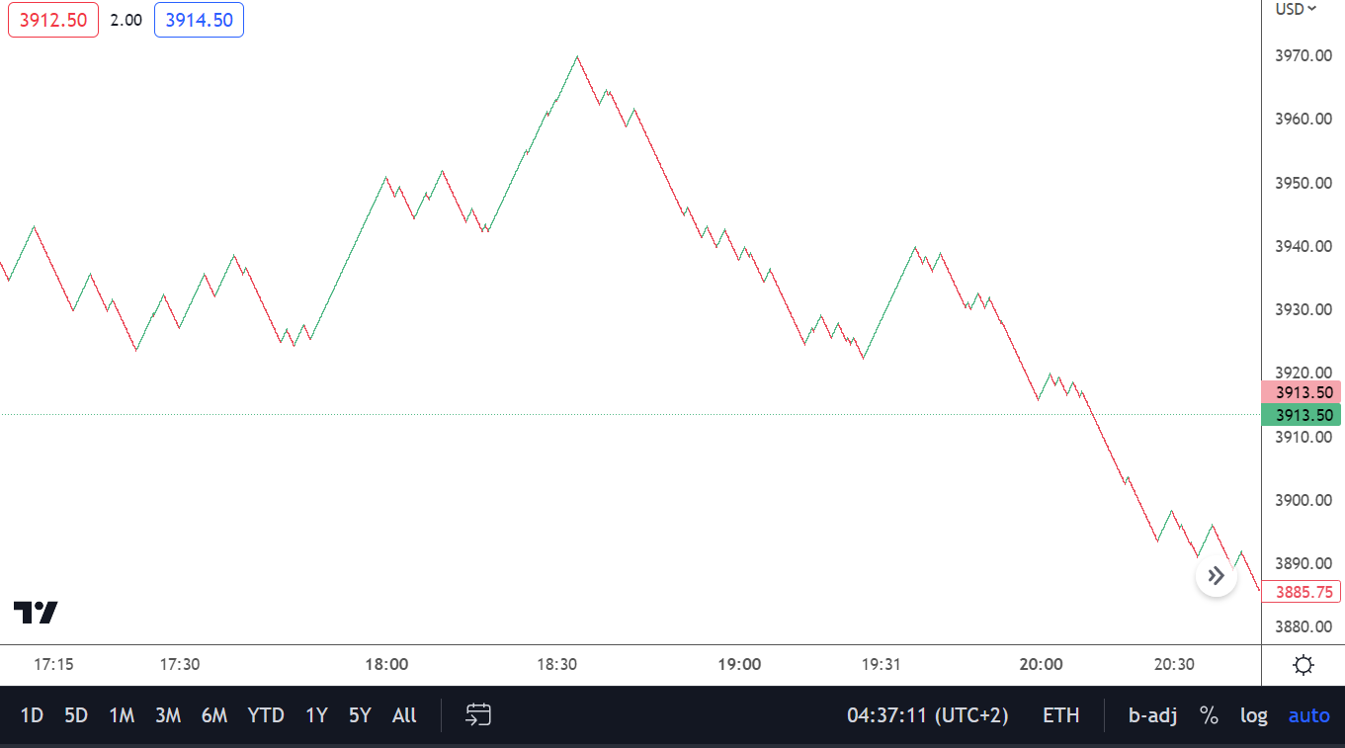Select the YTD time range
Viewport: 1345px width, 748px height.
[x=266, y=715]
